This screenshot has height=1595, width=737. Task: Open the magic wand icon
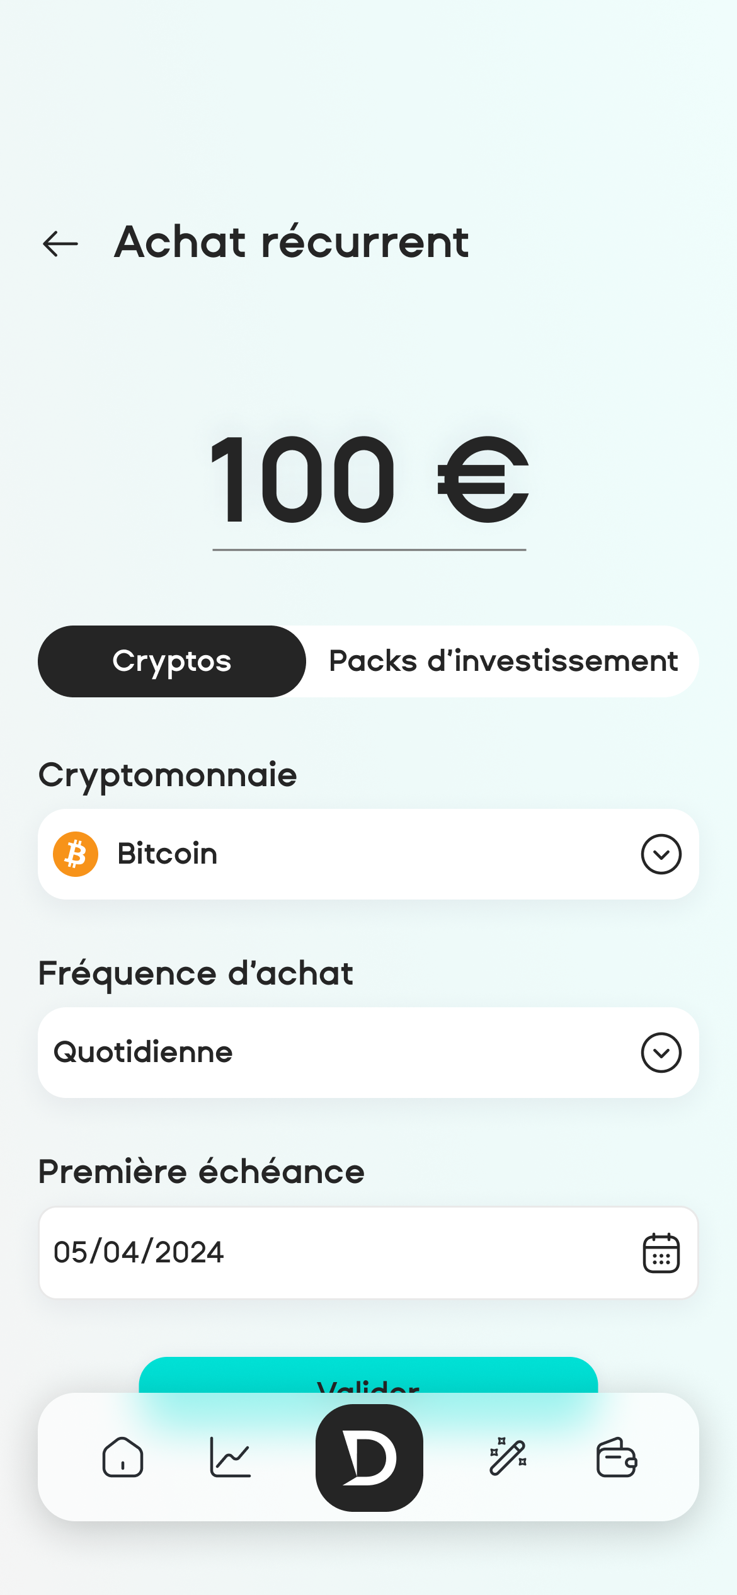(508, 1457)
